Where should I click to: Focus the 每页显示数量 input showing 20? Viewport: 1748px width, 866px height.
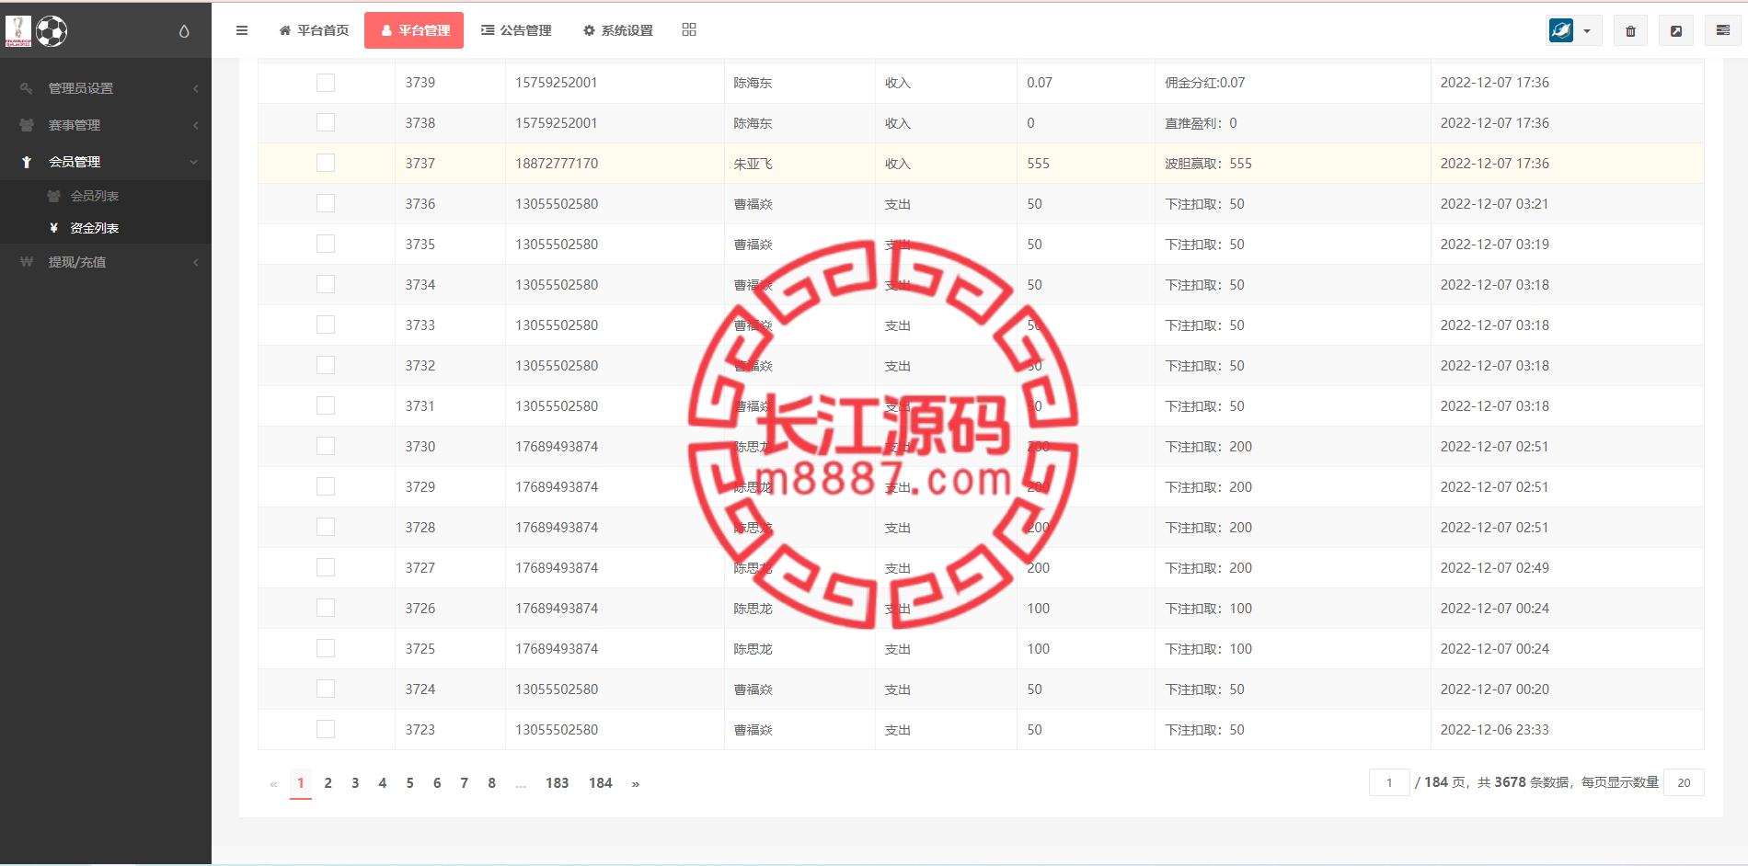[1684, 783]
